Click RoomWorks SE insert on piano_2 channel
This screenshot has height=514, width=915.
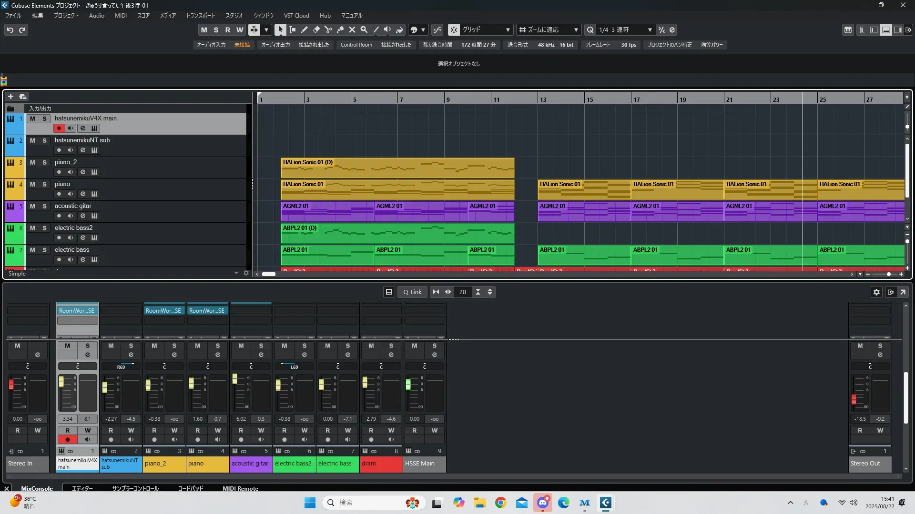coord(163,310)
